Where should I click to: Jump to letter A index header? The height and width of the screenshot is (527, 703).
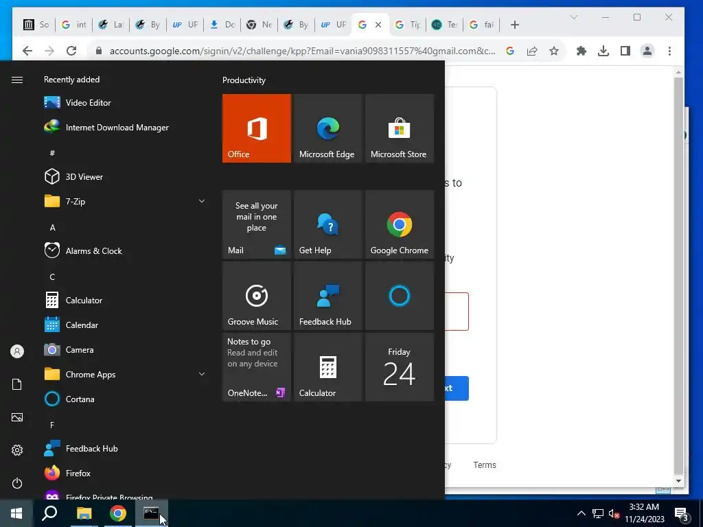point(52,228)
